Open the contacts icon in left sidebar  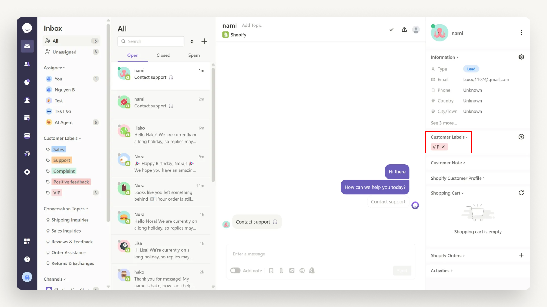click(27, 64)
